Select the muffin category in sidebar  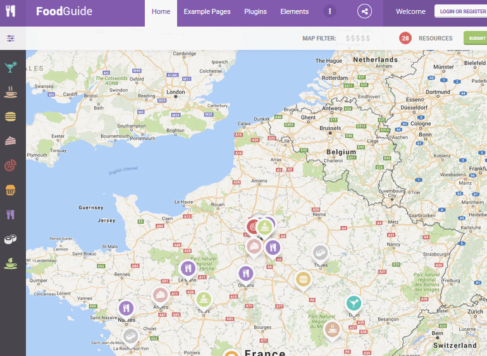11,190
